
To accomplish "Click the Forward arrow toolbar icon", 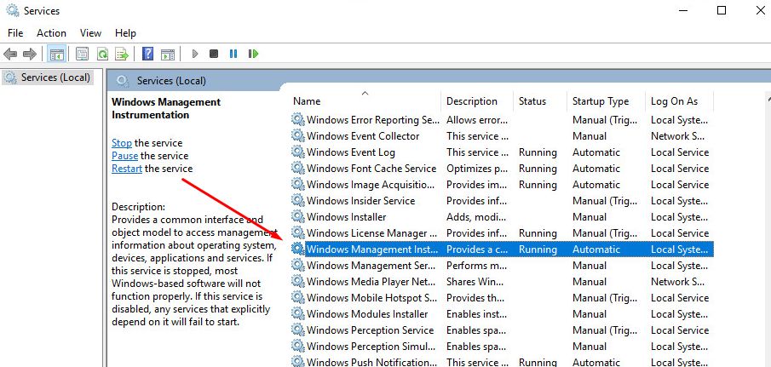I will pyautogui.click(x=30, y=54).
